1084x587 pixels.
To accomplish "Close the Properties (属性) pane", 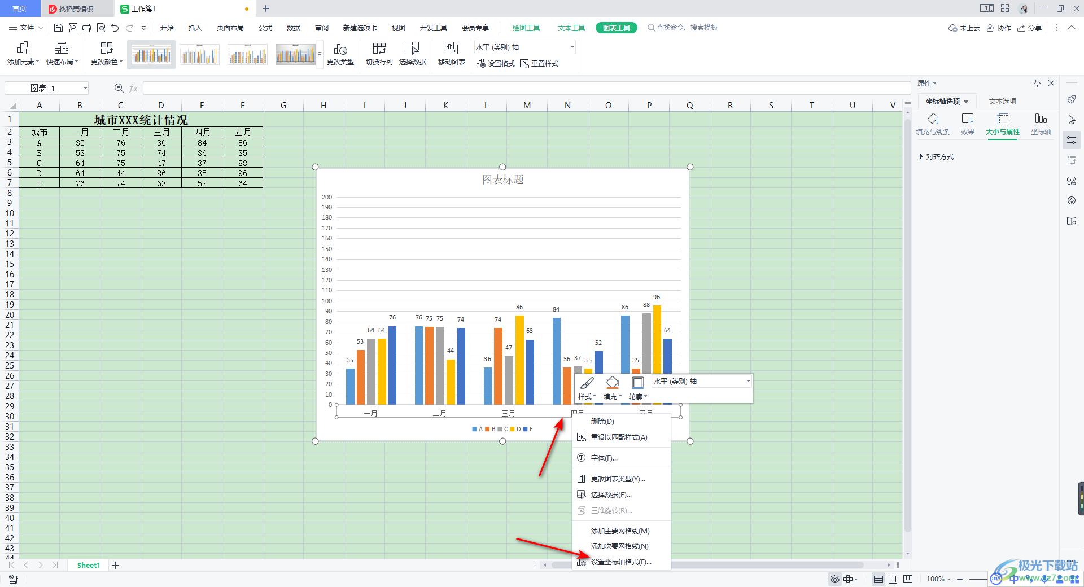I will click(1051, 83).
